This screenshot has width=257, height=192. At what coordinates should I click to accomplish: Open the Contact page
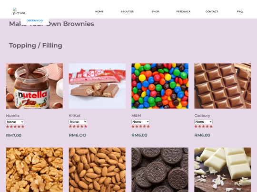point(212,11)
